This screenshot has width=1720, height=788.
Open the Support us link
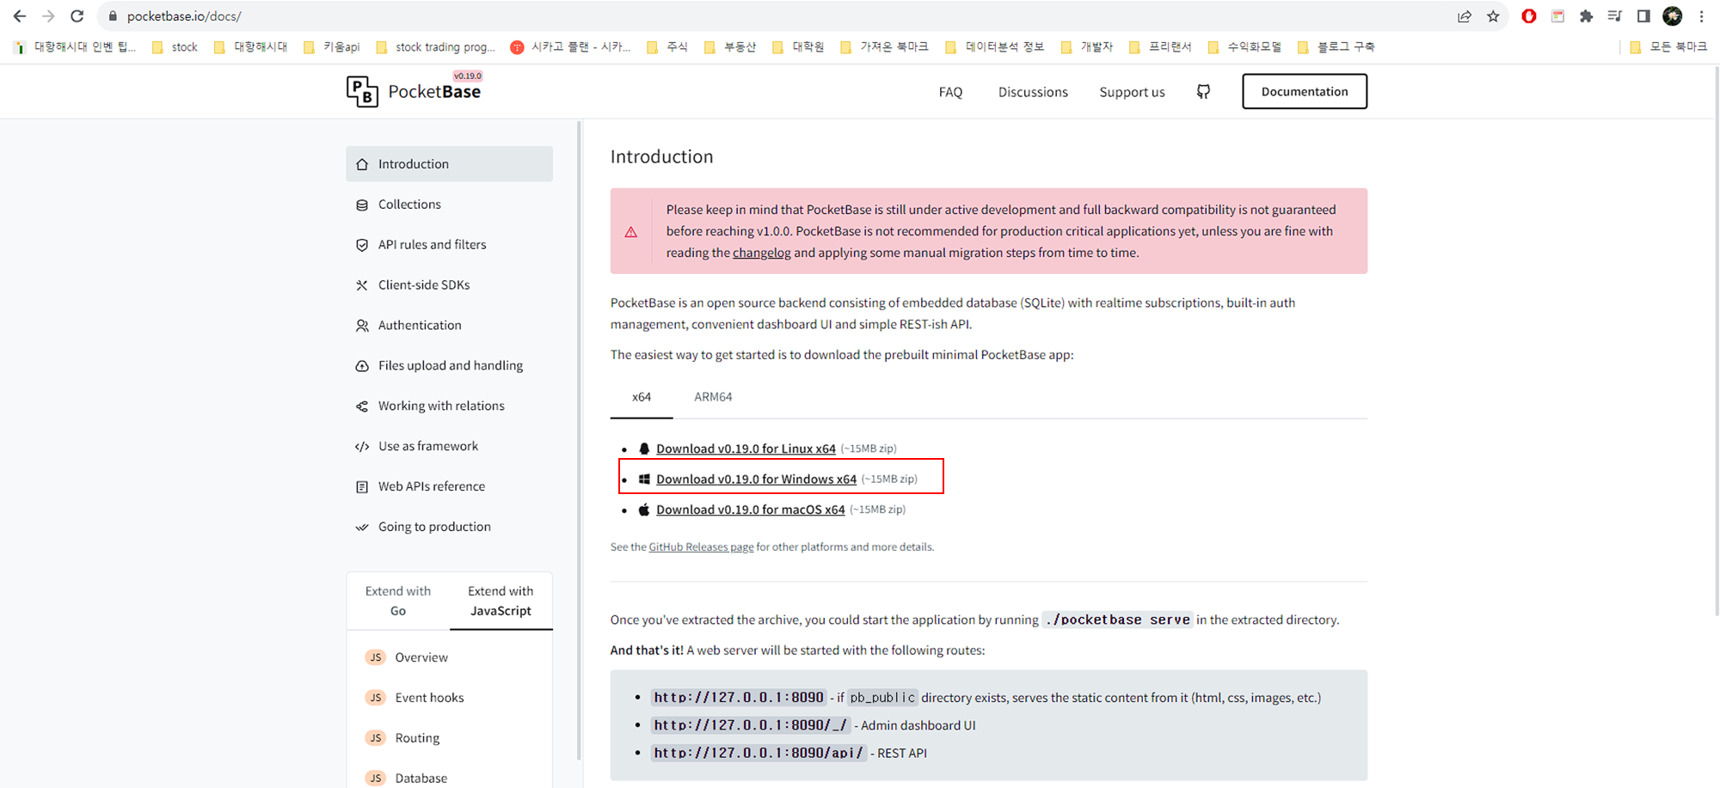[1132, 92]
